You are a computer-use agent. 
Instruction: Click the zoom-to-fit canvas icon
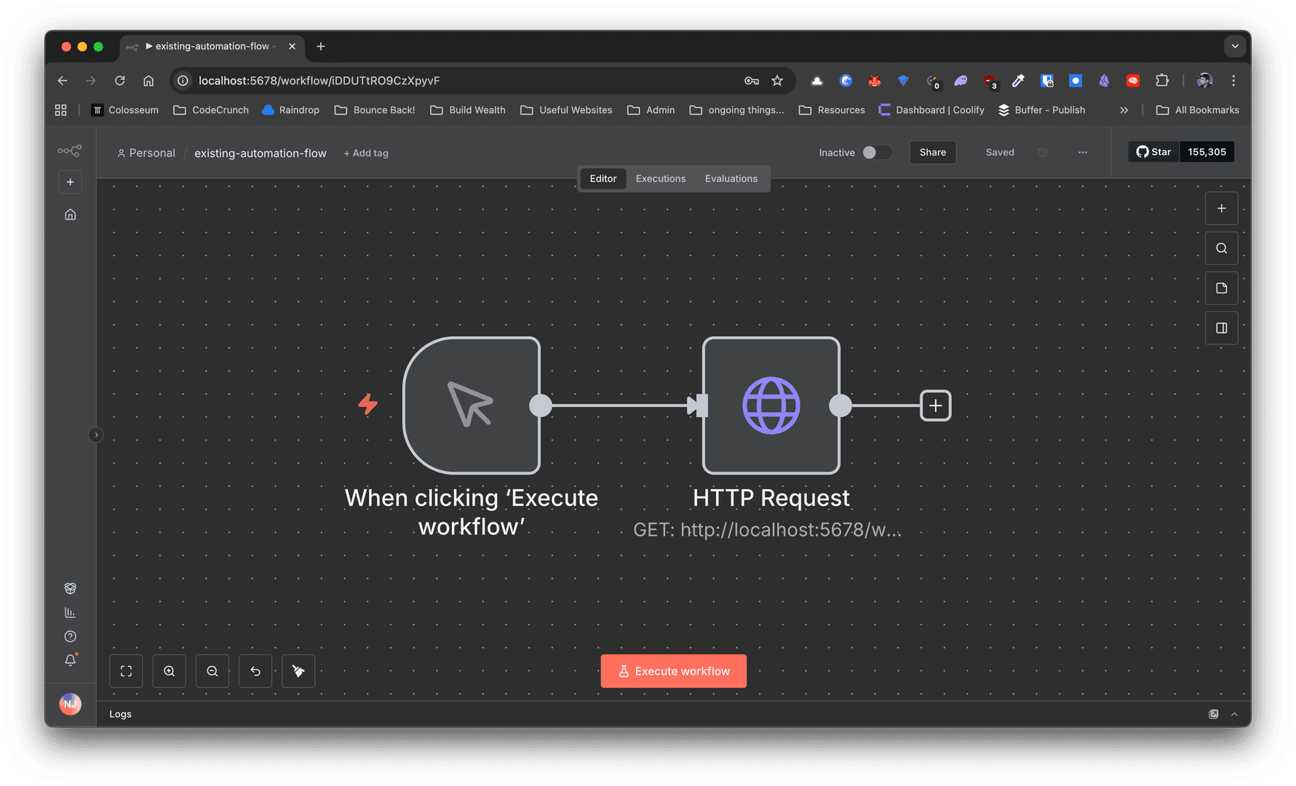126,671
